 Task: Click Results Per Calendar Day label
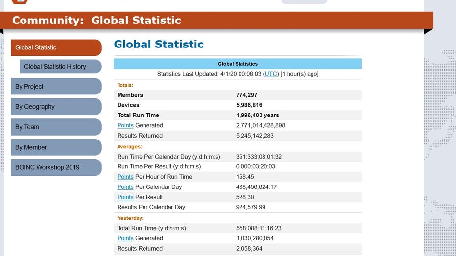coord(151,207)
